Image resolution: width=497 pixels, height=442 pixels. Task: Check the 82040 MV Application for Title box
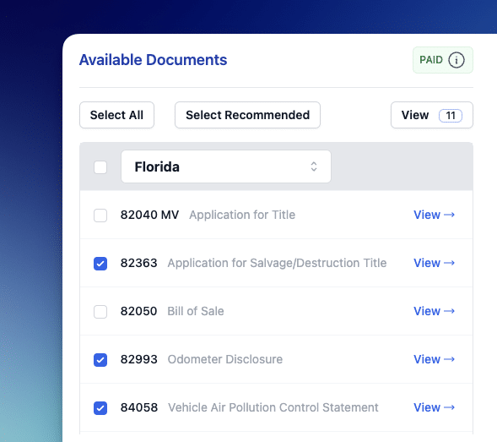coord(100,216)
